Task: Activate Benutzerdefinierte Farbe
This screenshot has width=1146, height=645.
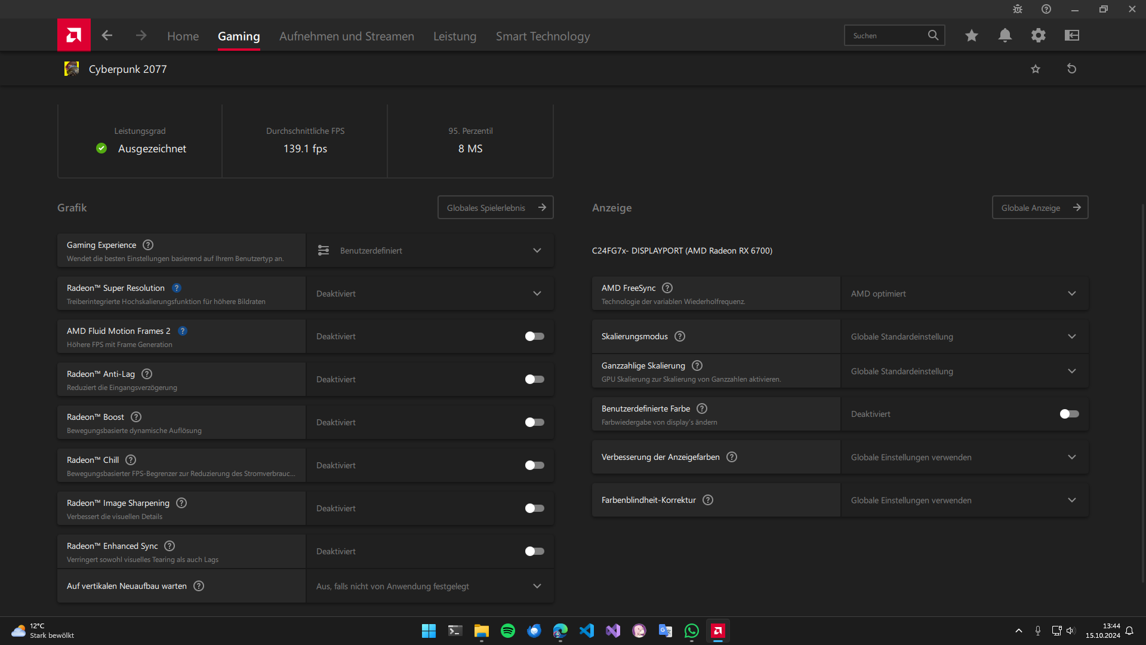Action: pos(1069,414)
